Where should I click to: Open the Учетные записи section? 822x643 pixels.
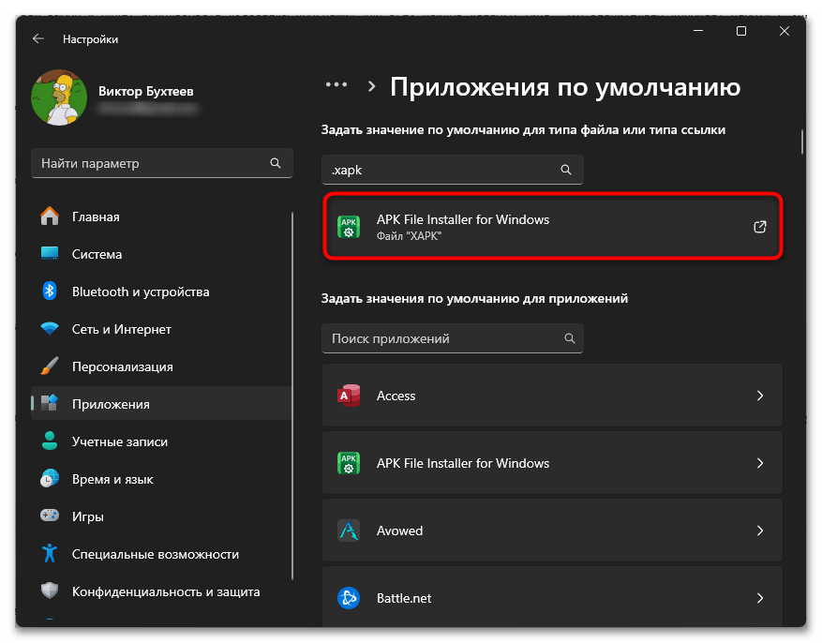click(x=161, y=441)
